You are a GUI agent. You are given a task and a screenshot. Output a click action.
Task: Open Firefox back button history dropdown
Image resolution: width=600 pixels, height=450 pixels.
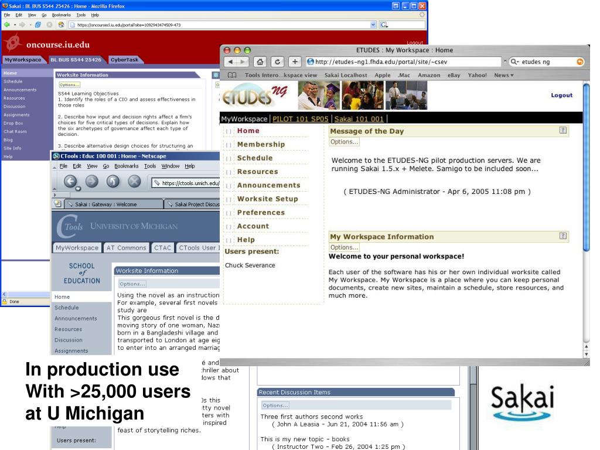(x=15, y=25)
